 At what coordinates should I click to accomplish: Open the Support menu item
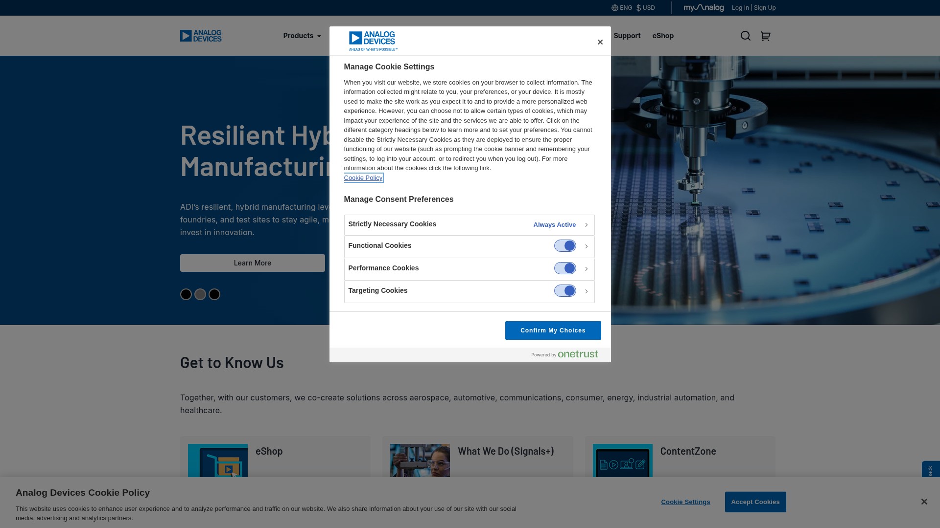pyautogui.click(x=627, y=36)
